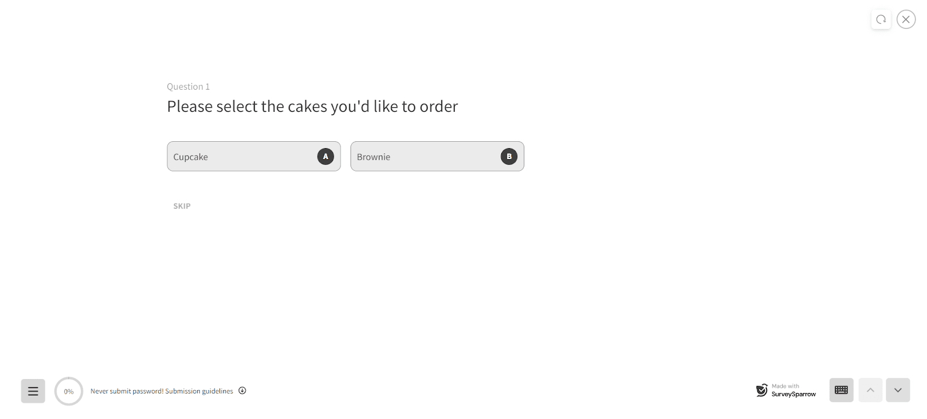Screen dimensions: 927x419
Task: Click the question heading about cakes
Action: [x=312, y=106]
